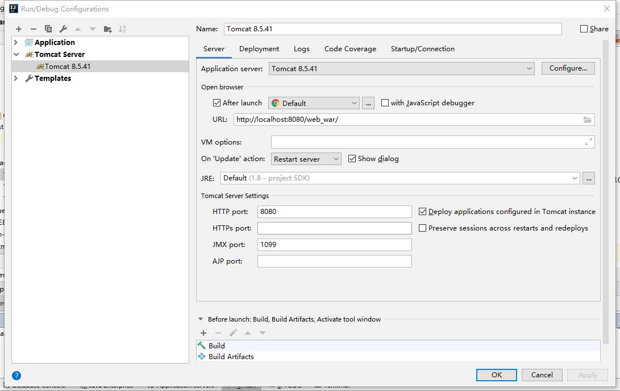Enable Preserve sessions across restarts checkbox
The image size is (620, 391).
tap(422, 228)
